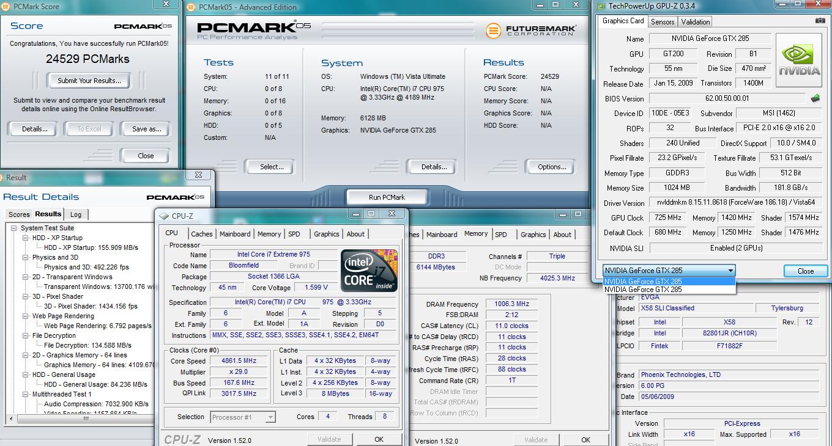Collapse the Multithreaded Test 1 node
This screenshot has width=832, height=446.
click(26, 394)
